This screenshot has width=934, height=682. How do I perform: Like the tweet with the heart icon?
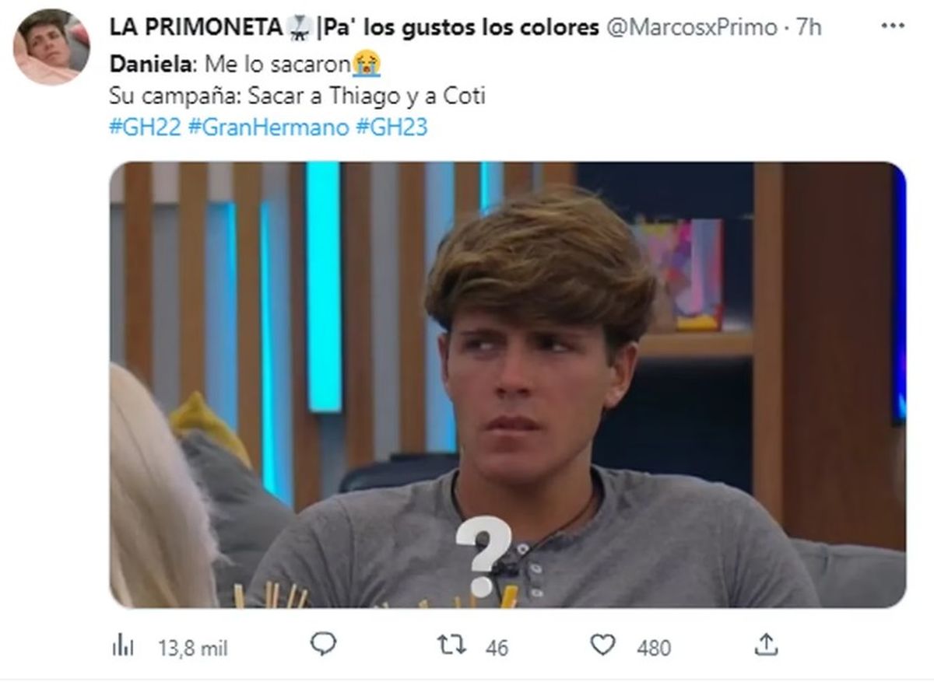602,645
